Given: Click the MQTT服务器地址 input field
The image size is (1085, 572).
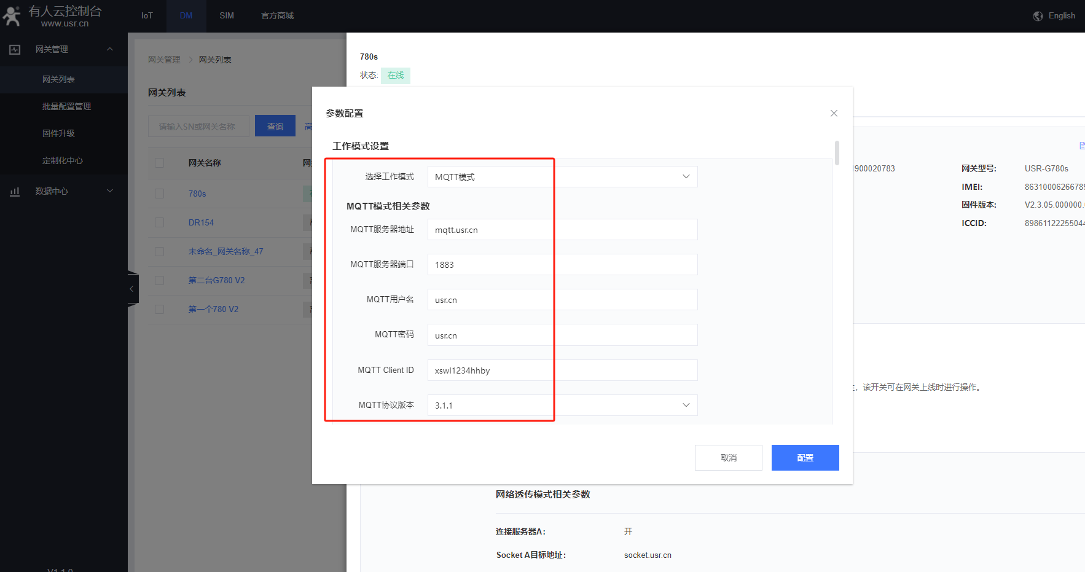Looking at the screenshot, I should point(562,230).
